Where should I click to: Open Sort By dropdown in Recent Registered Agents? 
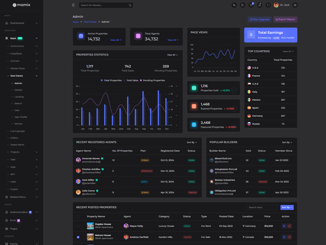click(192, 143)
